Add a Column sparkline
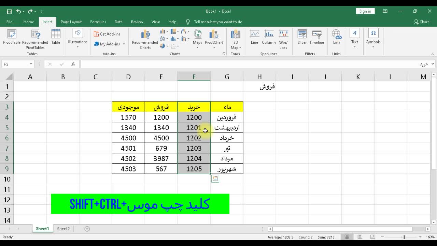Screen dimensions: 437x246 269,37
